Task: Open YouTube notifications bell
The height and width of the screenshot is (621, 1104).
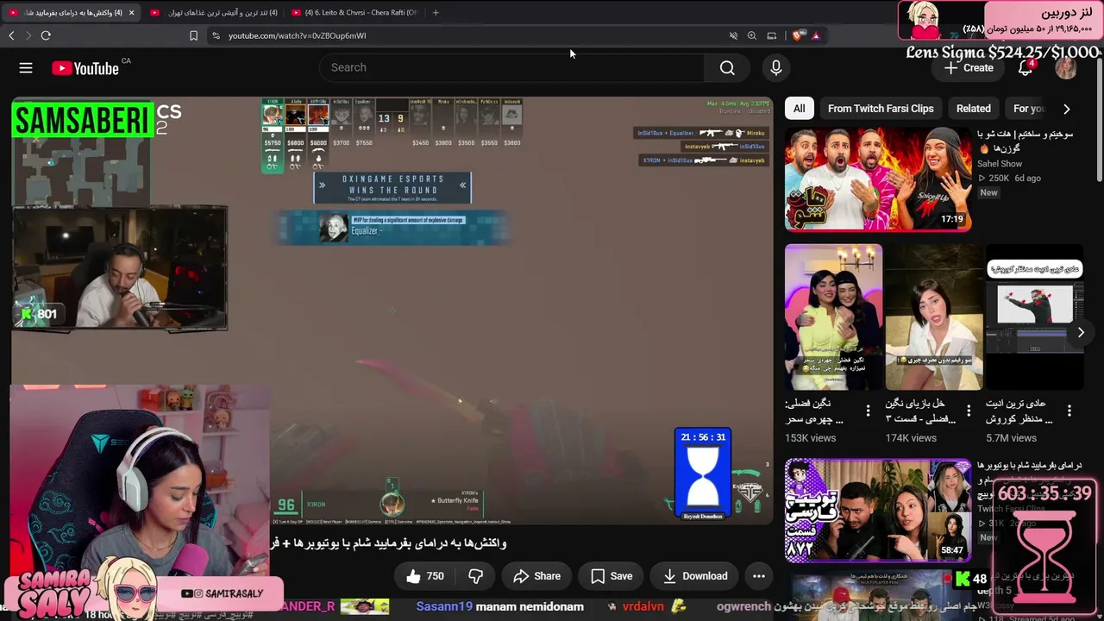Action: click(1026, 68)
